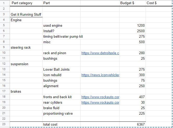173x128 pixels.
Task: Select the 'bushings' cell in row 11
Action: 62,58
